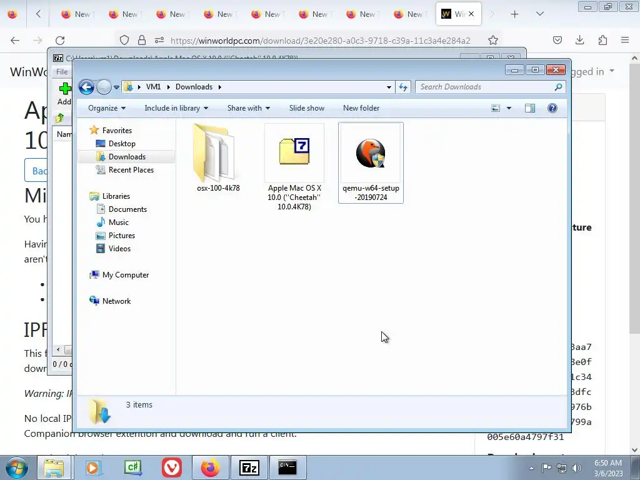Screen dimensions: 640x480
Task: Open Command Prompt from the taskbar
Action: pyautogui.click(x=287, y=467)
